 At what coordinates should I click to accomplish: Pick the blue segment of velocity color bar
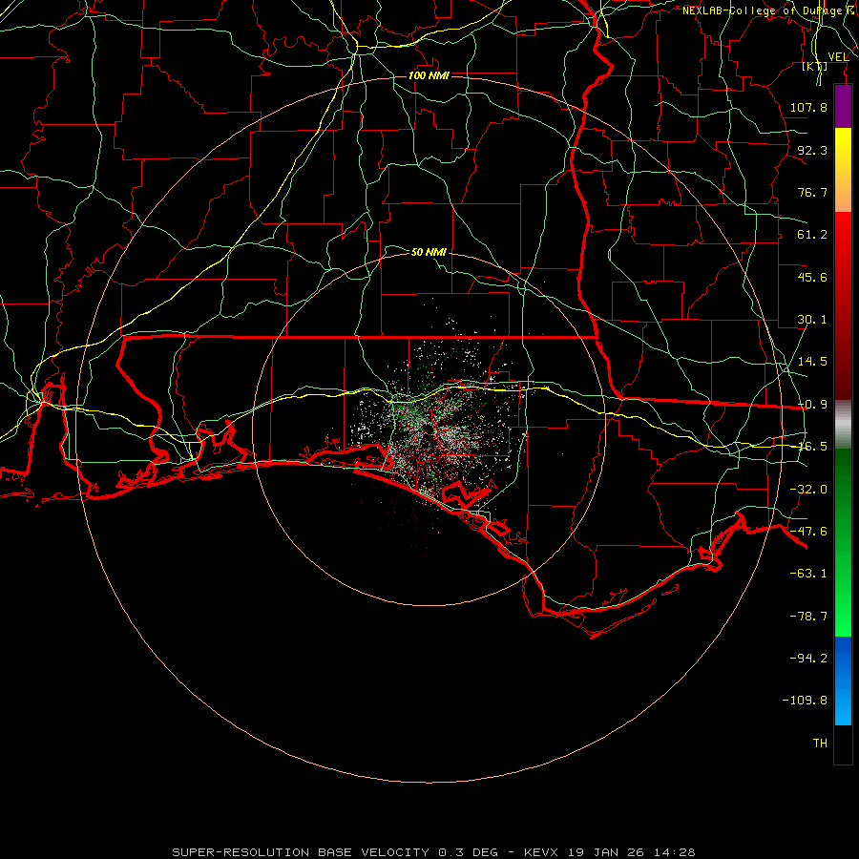coord(843,681)
